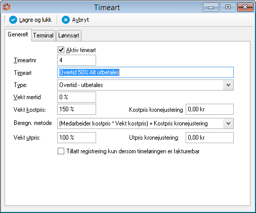Save and close via Lagre og lukk
Screen dimensions: 256x213
[x=30, y=20]
